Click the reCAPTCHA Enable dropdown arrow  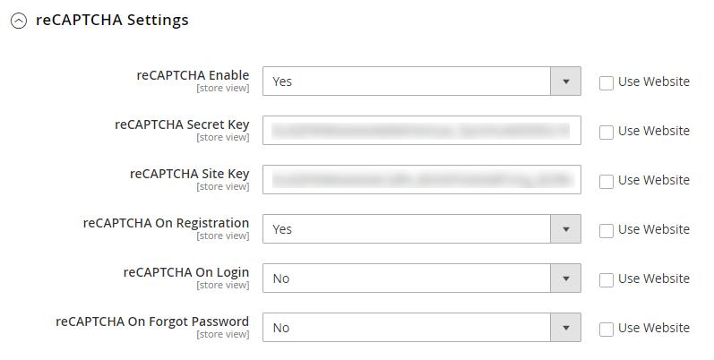coord(565,81)
